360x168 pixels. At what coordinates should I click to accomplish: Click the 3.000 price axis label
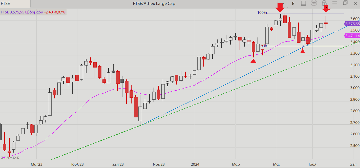(355, 88)
